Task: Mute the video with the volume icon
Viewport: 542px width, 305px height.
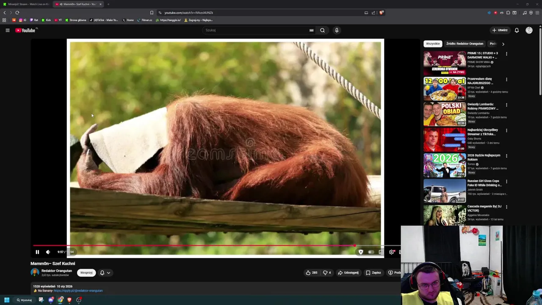Action: pyautogui.click(x=48, y=252)
